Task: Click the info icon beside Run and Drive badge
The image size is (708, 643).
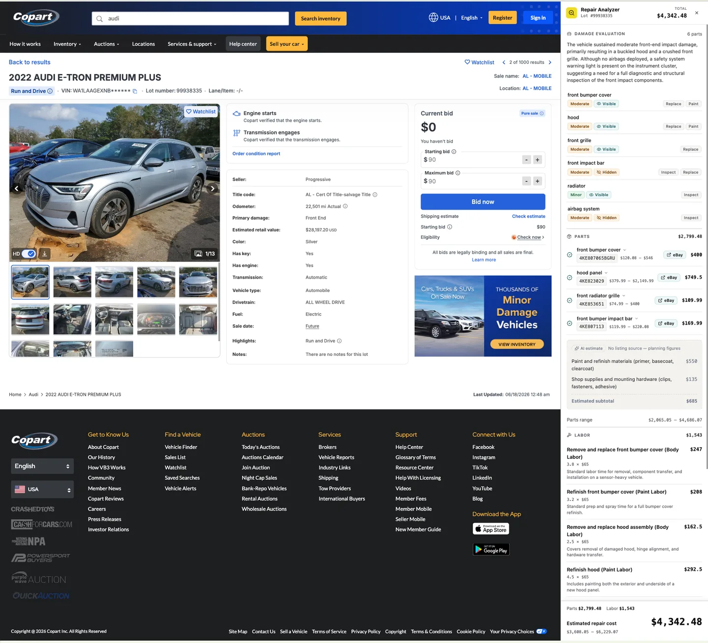Action: (x=50, y=91)
